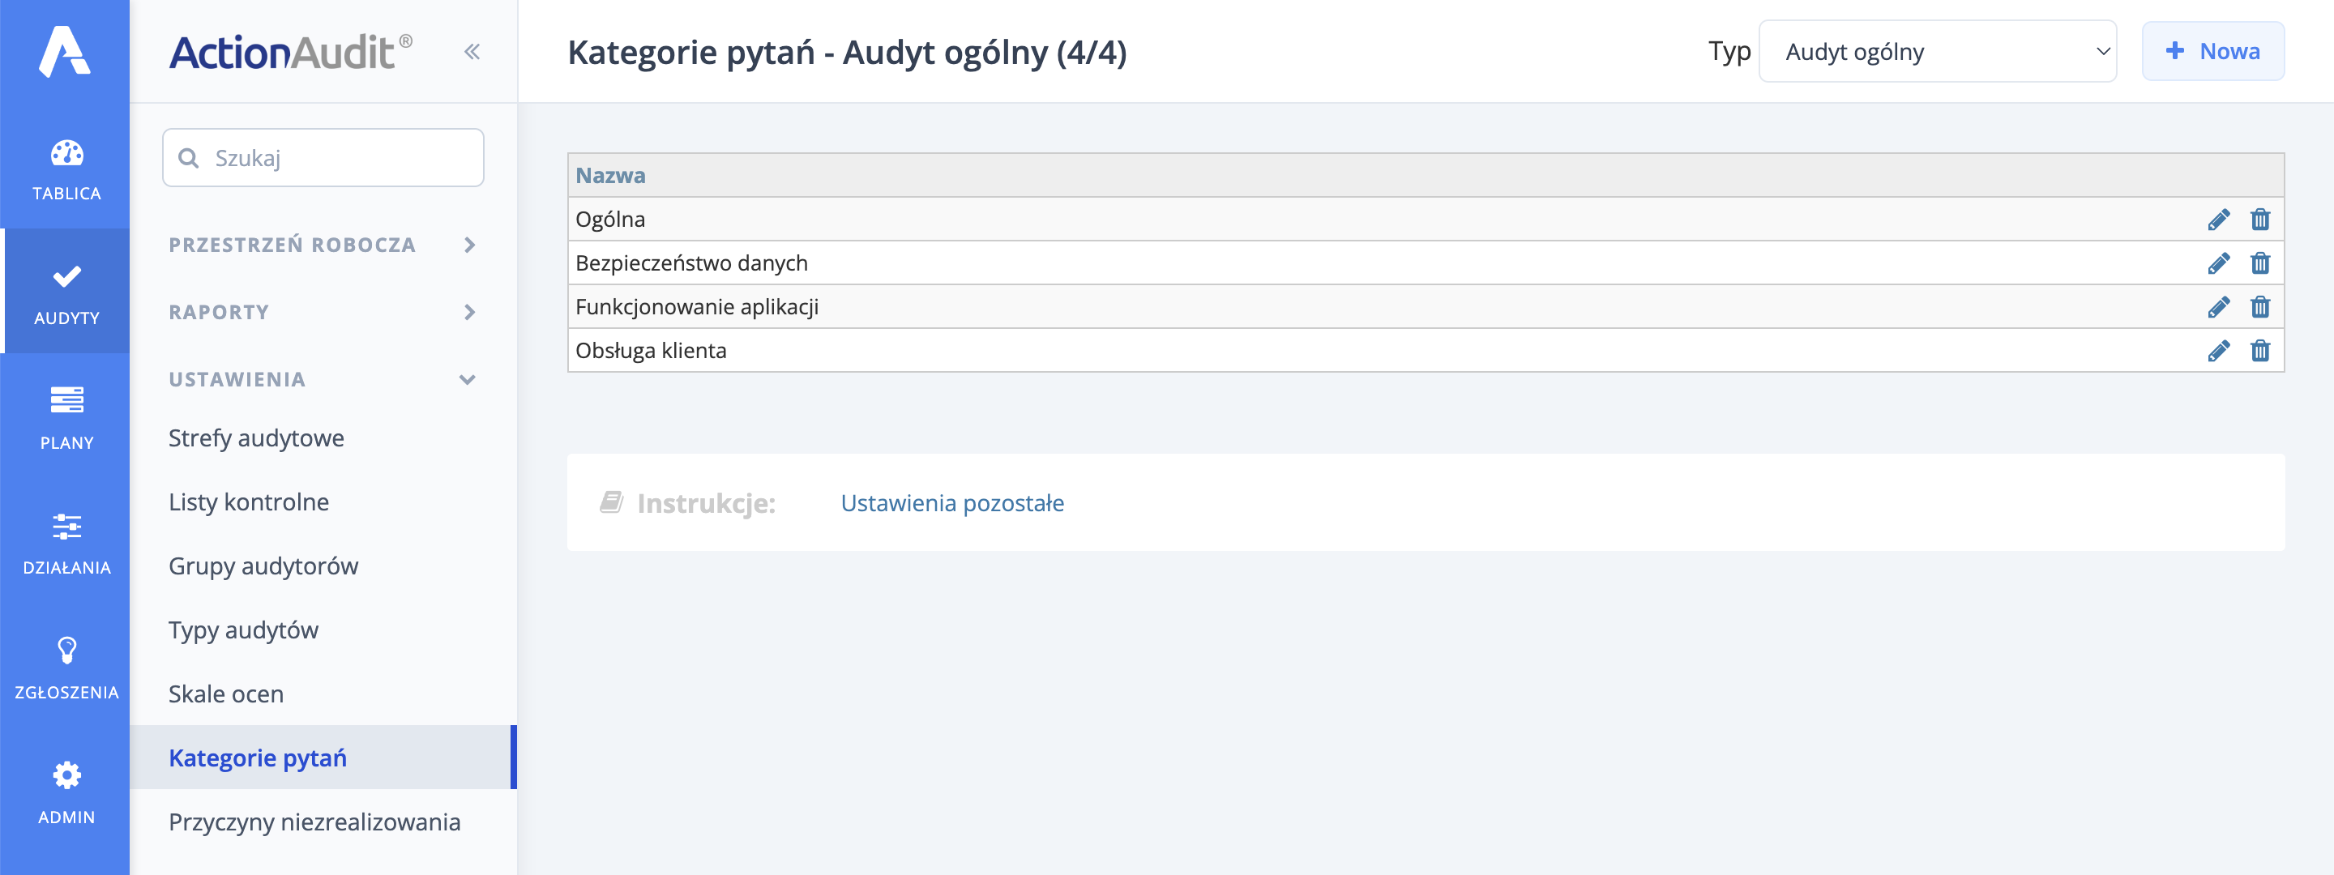The height and width of the screenshot is (875, 2334).
Task: Open the Tablica dashboard icon
Action: (64, 154)
